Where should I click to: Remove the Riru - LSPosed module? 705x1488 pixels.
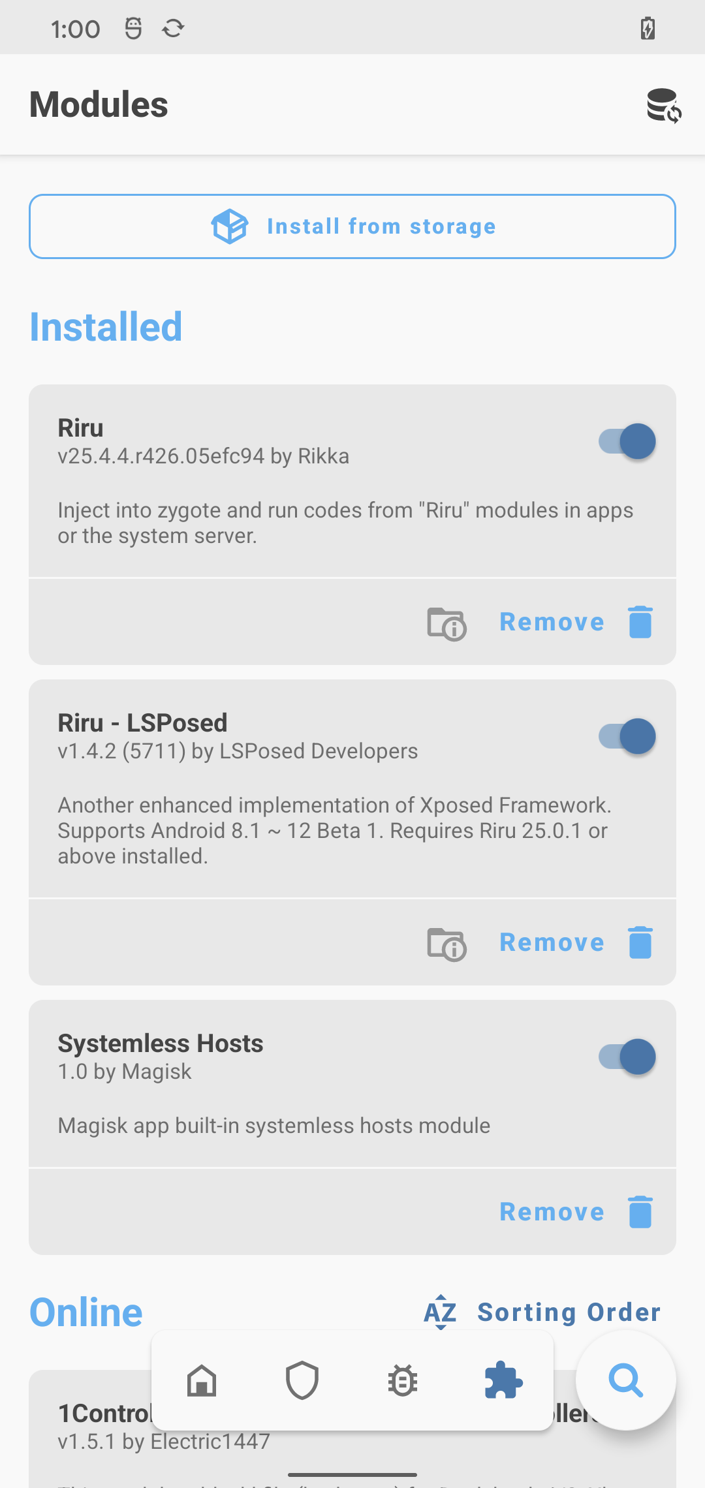coord(552,942)
